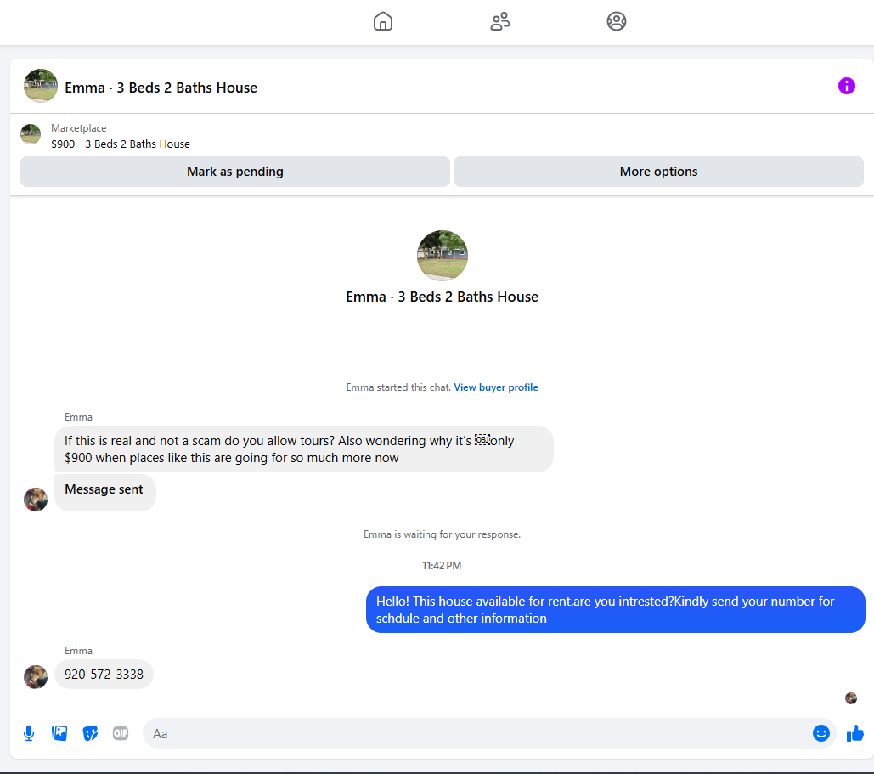Click the centered 'Emma · 3 Beds 2 Baths House' name

(x=442, y=297)
